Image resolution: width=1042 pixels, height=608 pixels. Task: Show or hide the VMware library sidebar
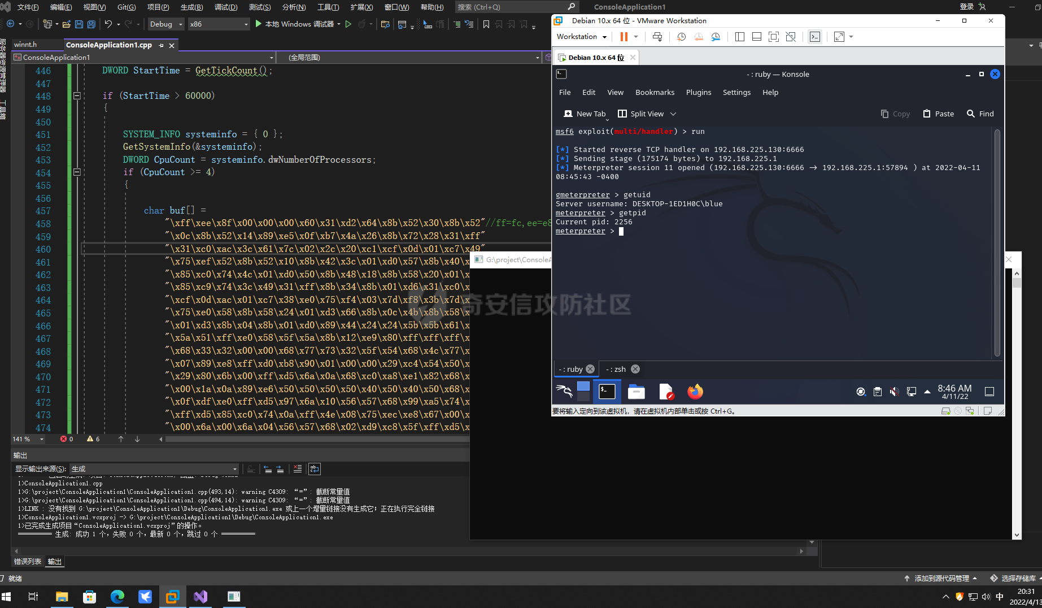740,37
